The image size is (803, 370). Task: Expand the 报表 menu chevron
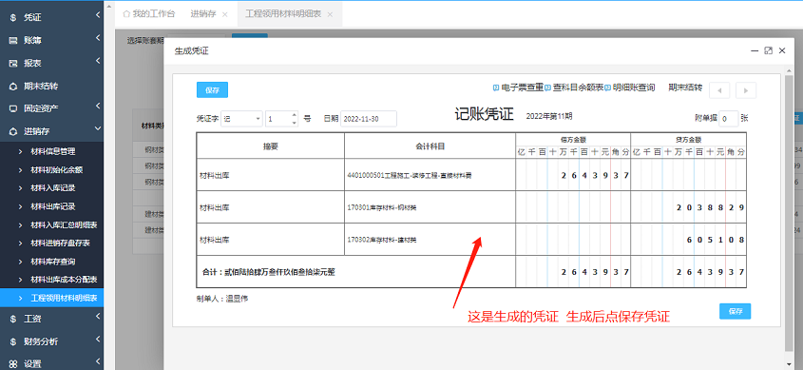click(x=97, y=62)
